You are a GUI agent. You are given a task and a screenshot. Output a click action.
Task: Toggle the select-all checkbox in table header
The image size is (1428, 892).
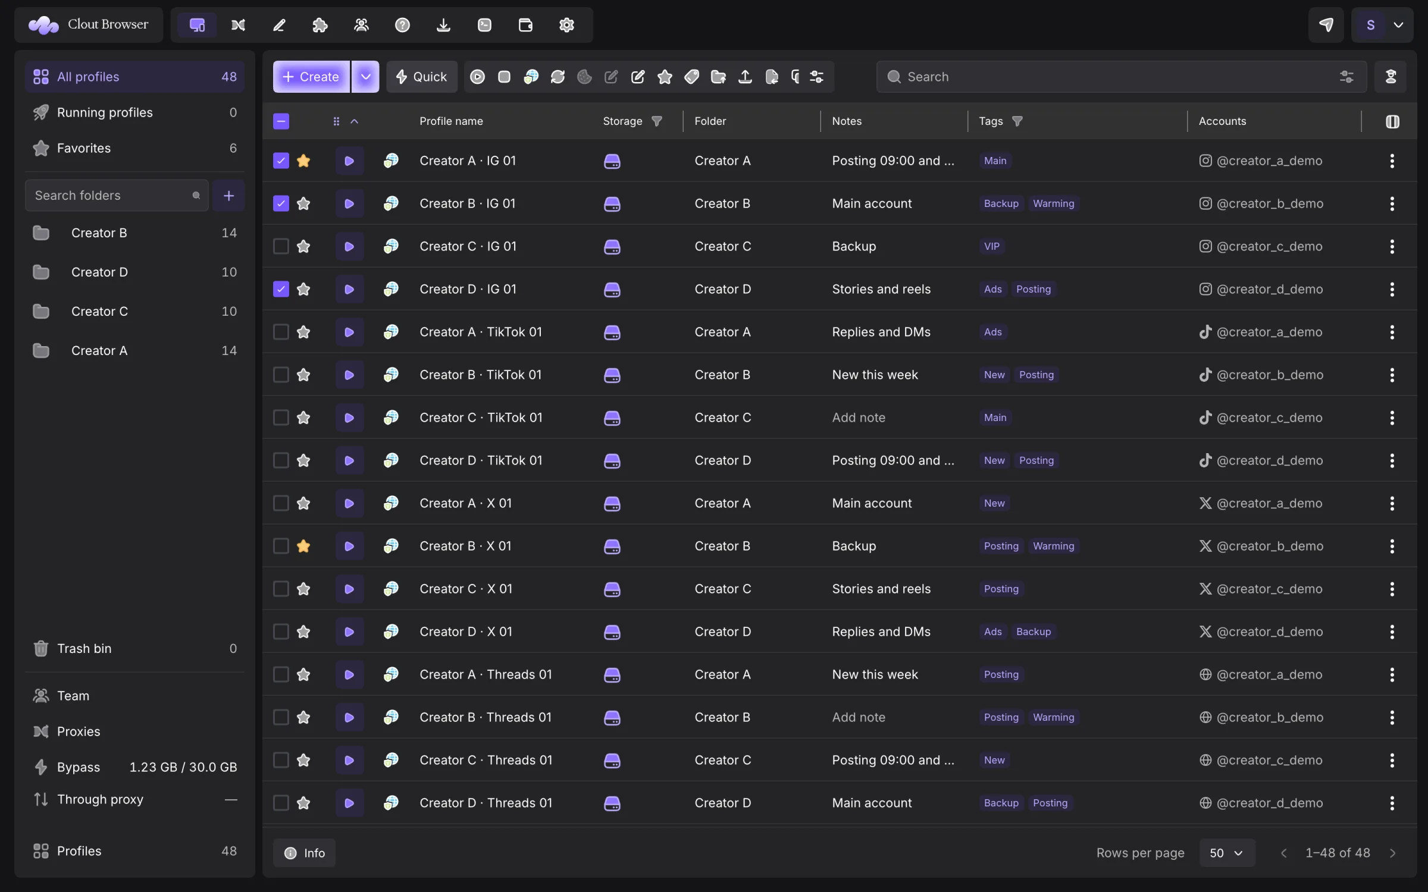[281, 121]
